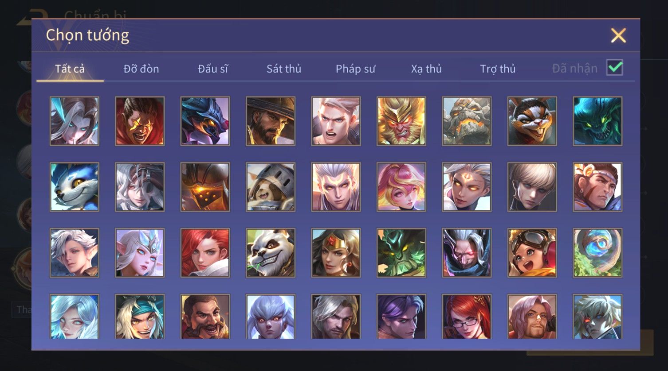Pick the armored sloth with helmet
This screenshot has height=371, width=668.
click(271, 187)
